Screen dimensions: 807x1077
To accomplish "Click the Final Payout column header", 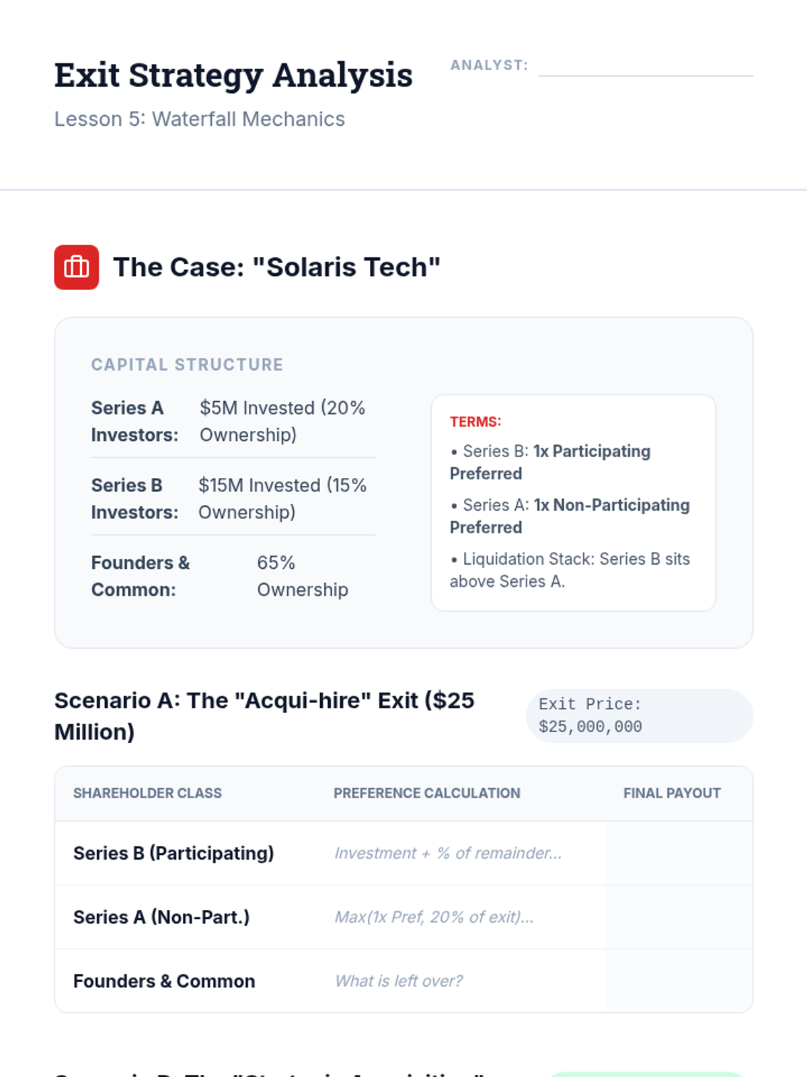I will [x=672, y=794].
